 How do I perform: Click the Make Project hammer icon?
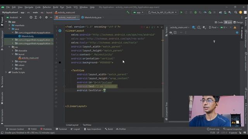(x=128, y=12)
